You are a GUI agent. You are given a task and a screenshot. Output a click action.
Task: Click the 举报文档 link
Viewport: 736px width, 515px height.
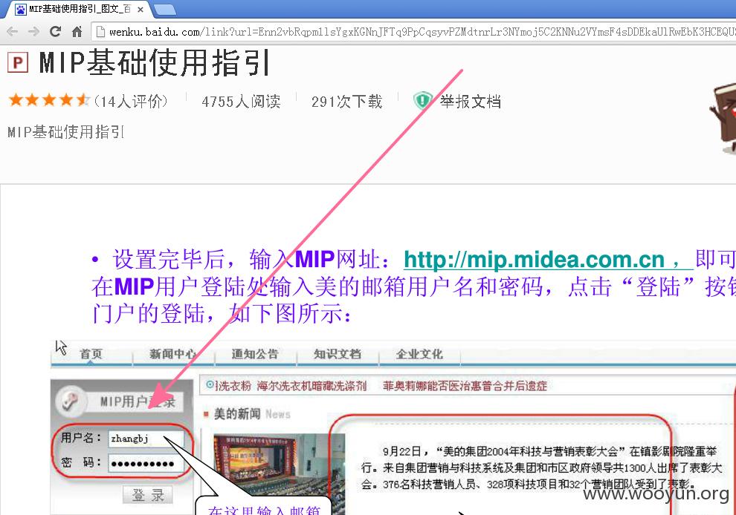point(471,101)
